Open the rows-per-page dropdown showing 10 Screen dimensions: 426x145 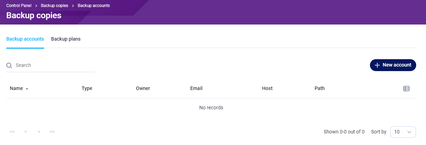[403, 132]
